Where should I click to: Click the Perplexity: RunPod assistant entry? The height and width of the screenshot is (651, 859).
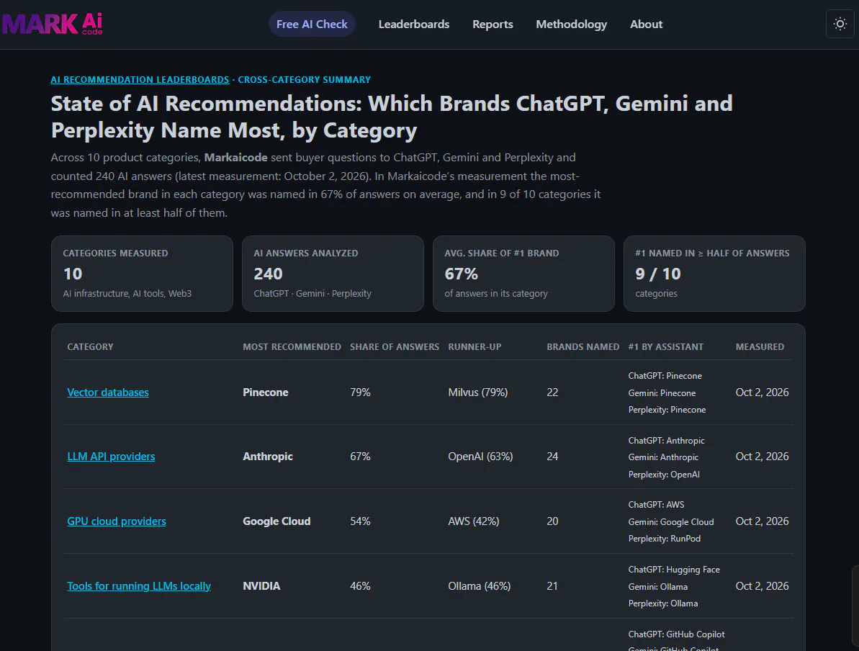(x=665, y=539)
